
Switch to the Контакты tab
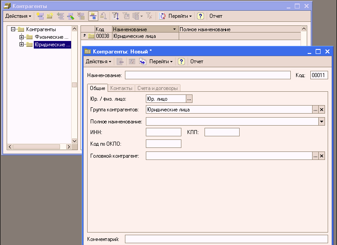pos(121,88)
